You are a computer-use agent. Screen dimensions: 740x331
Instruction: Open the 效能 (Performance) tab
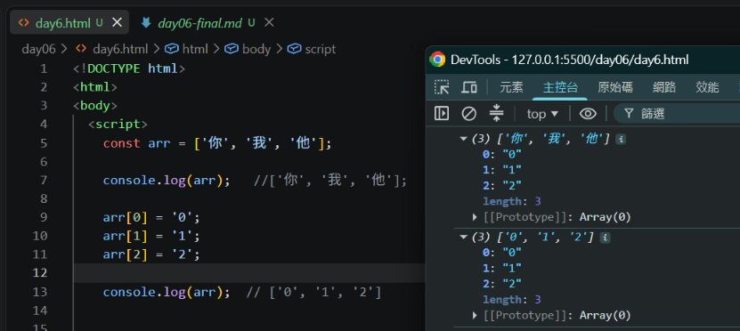[707, 87]
